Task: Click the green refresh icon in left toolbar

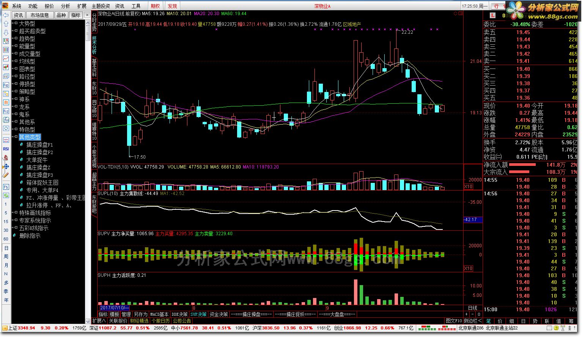Action: (6, 195)
